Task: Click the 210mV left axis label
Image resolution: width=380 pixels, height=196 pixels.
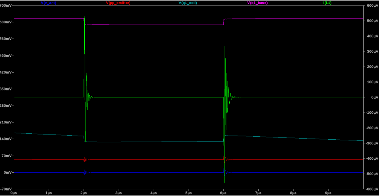Action: tap(6, 122)
